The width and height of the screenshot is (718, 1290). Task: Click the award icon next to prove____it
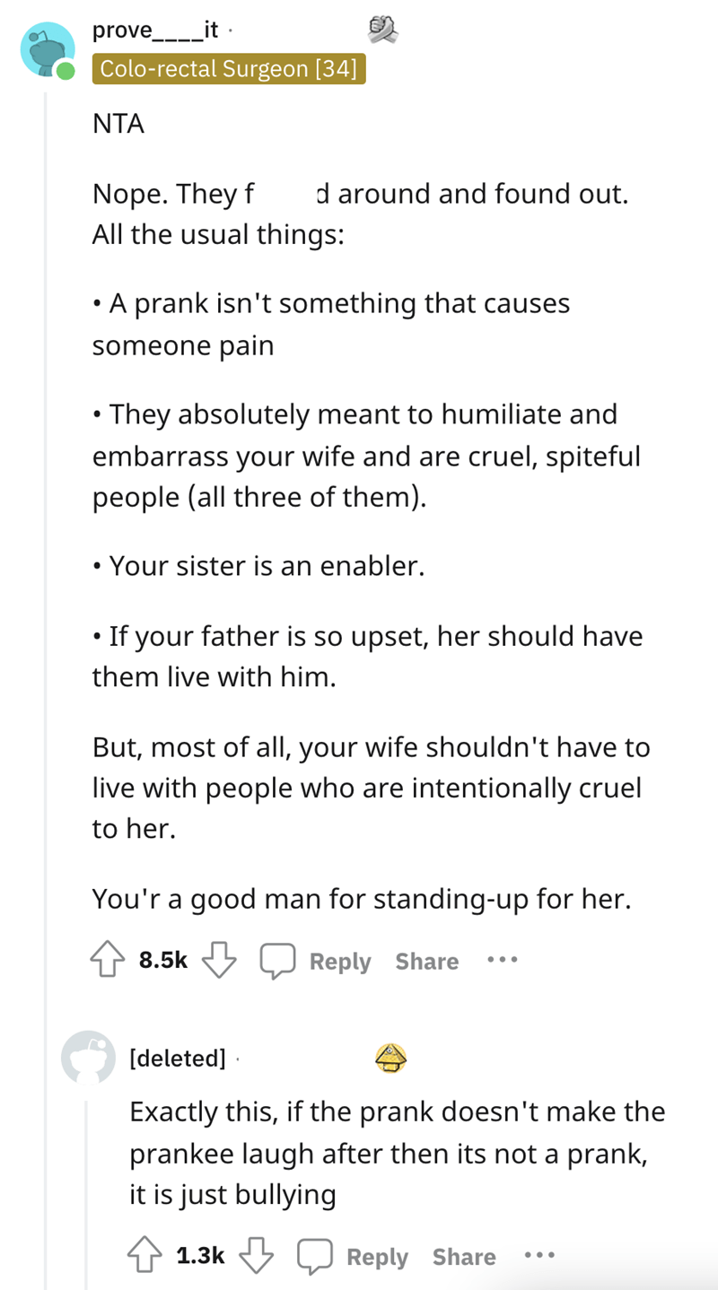click(382, 31)
